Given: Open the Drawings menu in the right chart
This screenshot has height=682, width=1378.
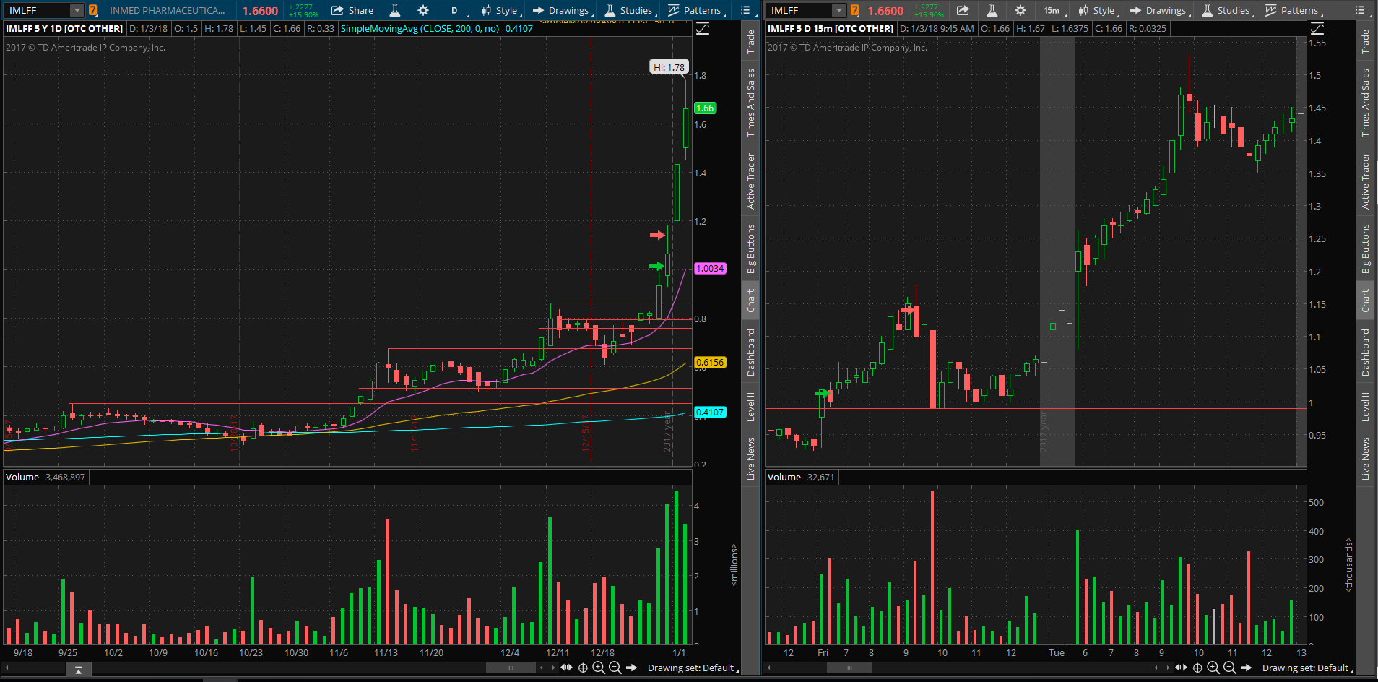Looking at the screenshot, I should [x=1158, y=10].
